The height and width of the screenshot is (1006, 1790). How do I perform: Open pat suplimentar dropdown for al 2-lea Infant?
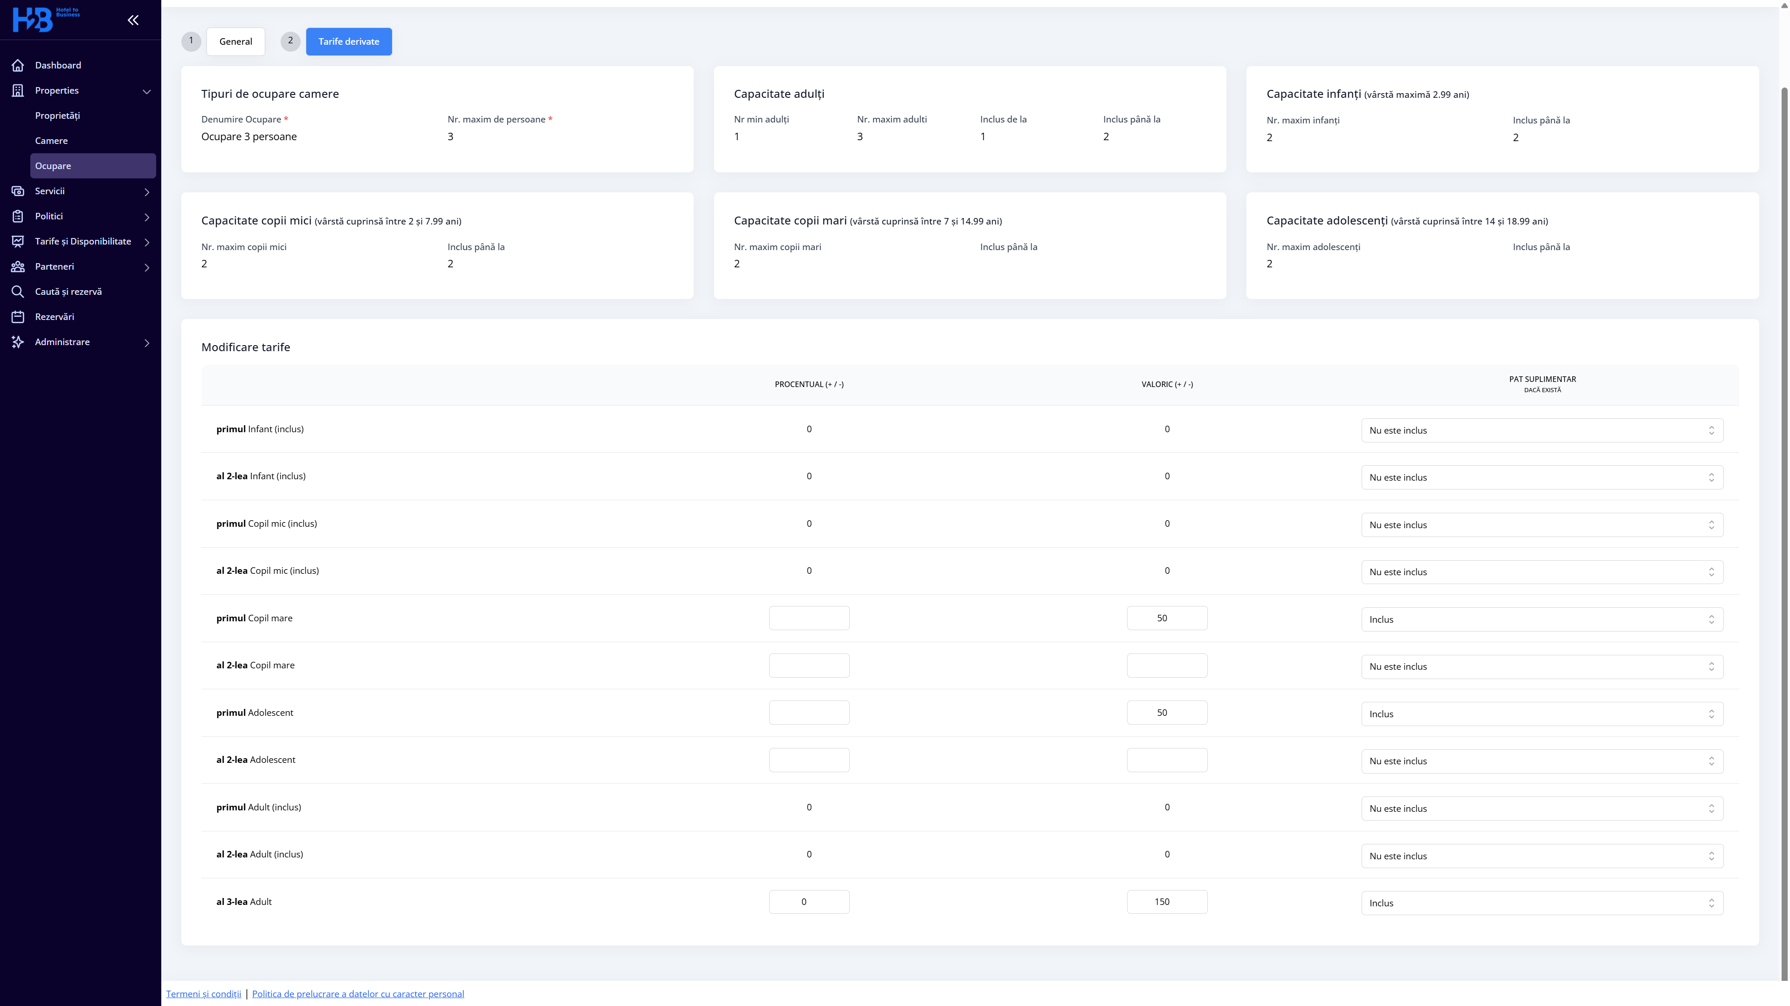click(x=1542, y=478)
